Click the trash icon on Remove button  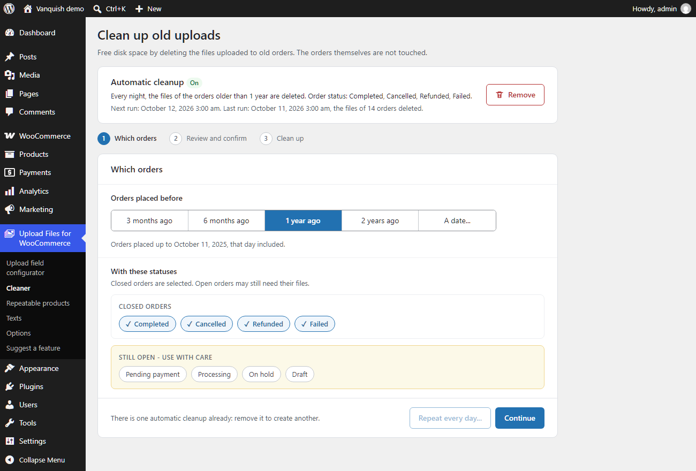(x=500, y=95)
